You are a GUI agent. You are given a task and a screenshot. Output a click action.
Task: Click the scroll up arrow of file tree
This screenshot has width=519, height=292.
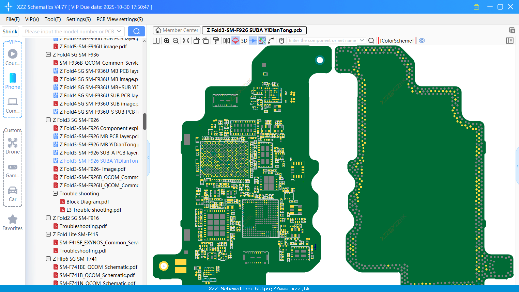point(144,41)
